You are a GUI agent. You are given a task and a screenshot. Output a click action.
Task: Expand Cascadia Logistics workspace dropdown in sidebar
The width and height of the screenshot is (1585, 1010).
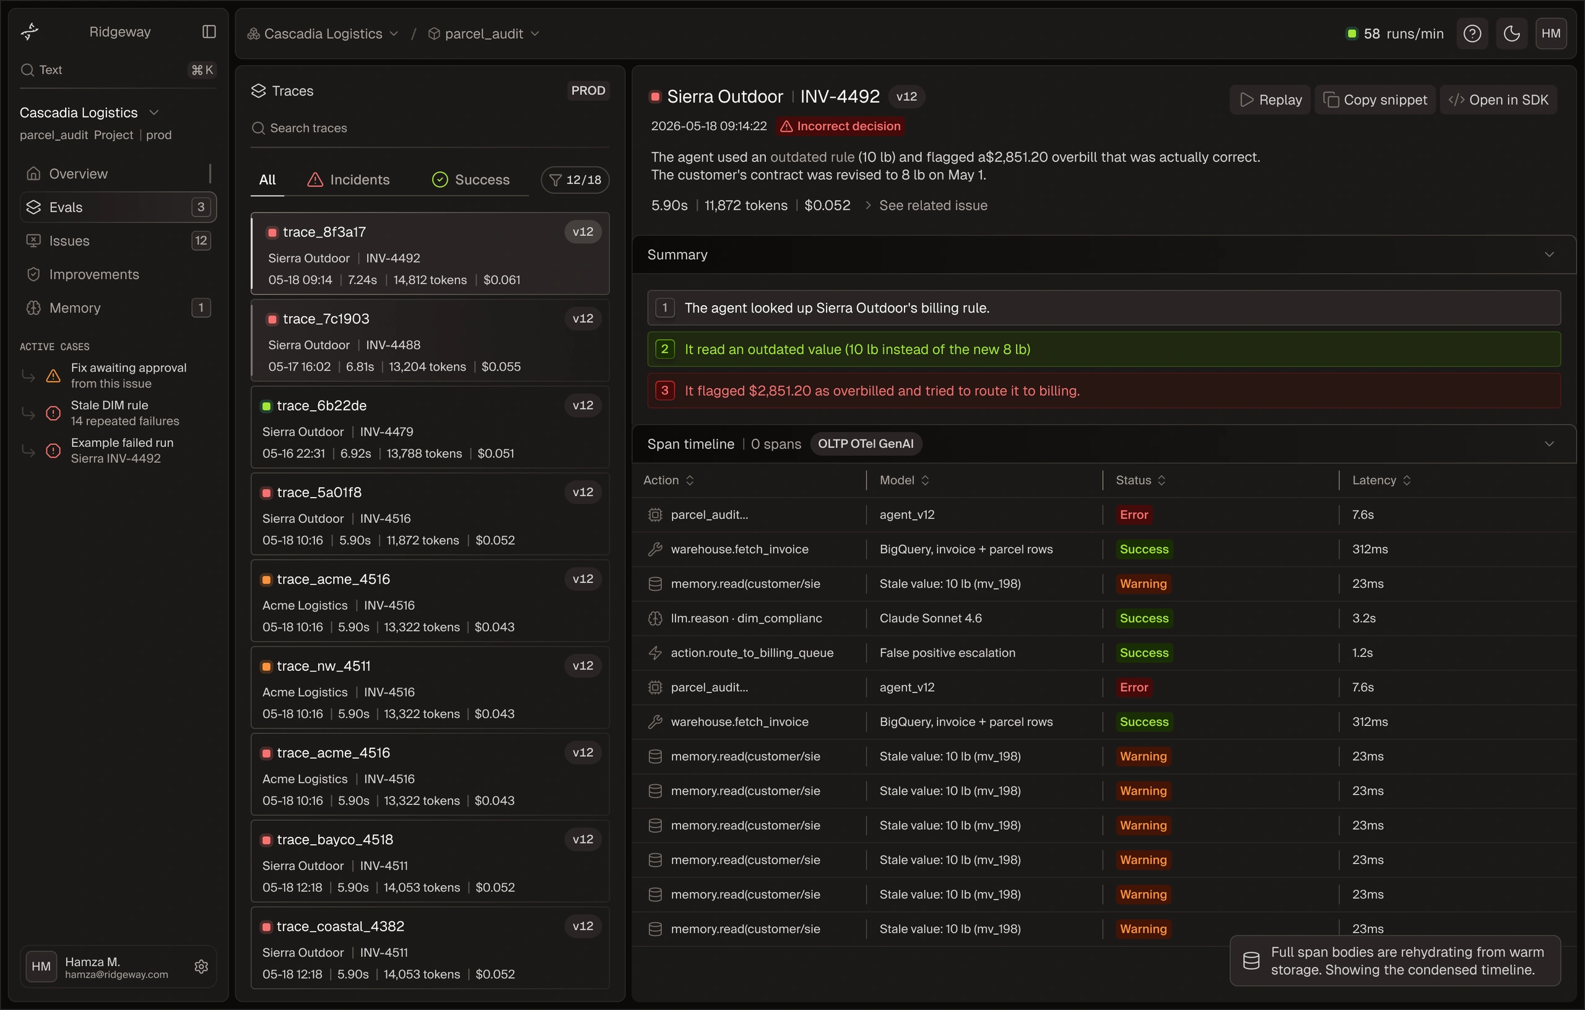pos(89,113)
